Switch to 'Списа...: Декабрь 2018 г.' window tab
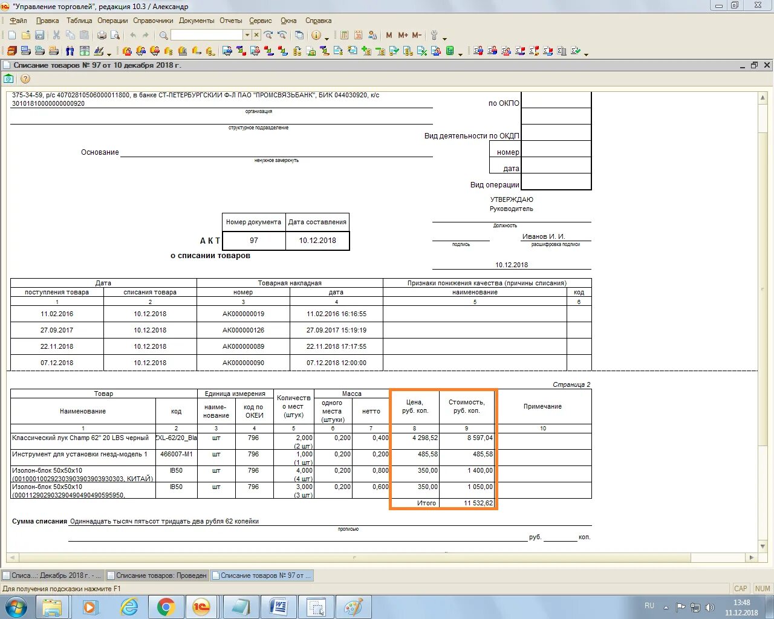 [53, 575]
